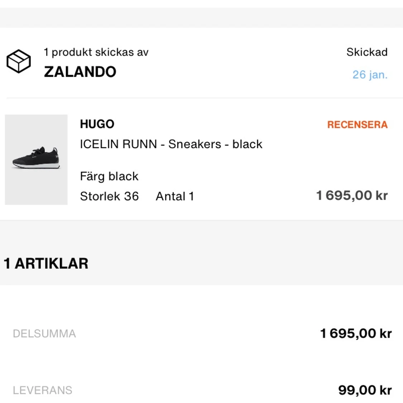Click the Antal 1 quantity label

[175, 196]
